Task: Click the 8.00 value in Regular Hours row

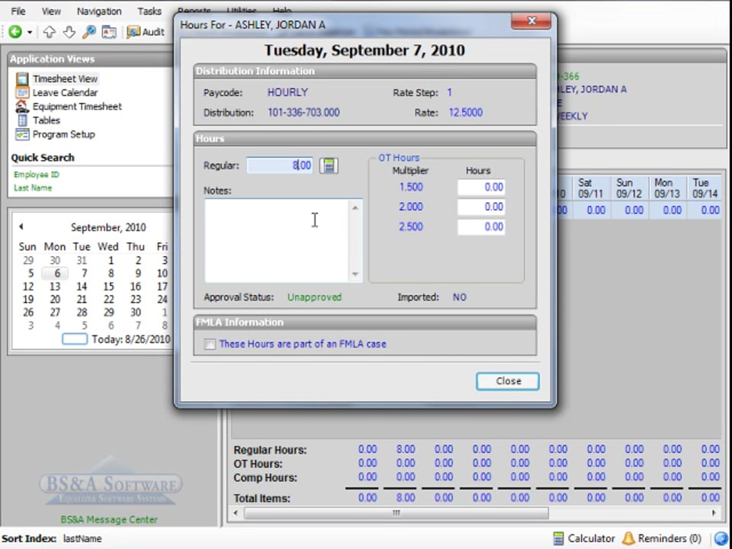Action: pos(405,449)
